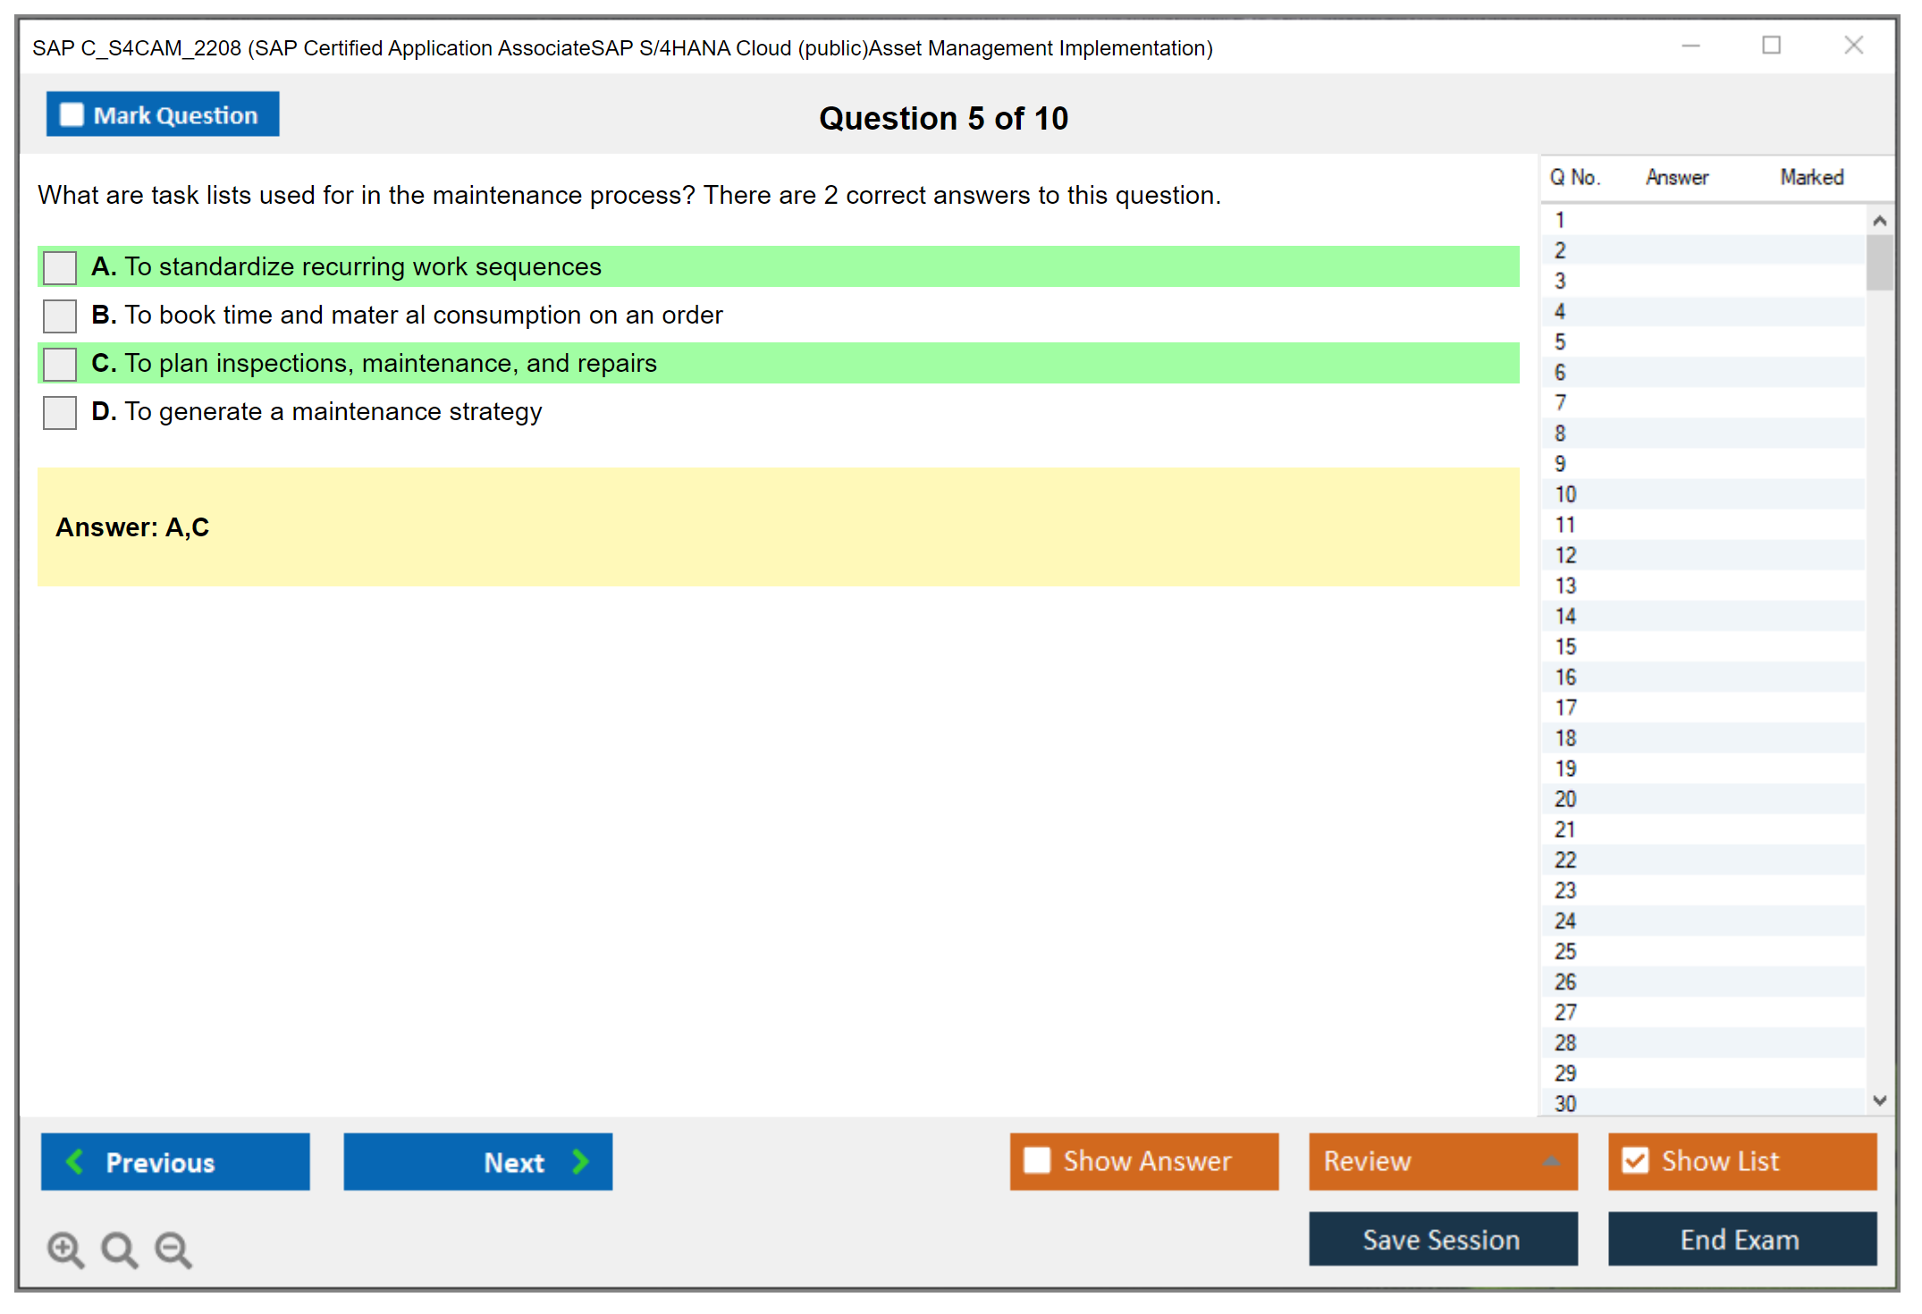Check answer option D checkbox
The height and width of the screenshot is (1314, 1922).
pyautogui.click(x=60, y=412)
